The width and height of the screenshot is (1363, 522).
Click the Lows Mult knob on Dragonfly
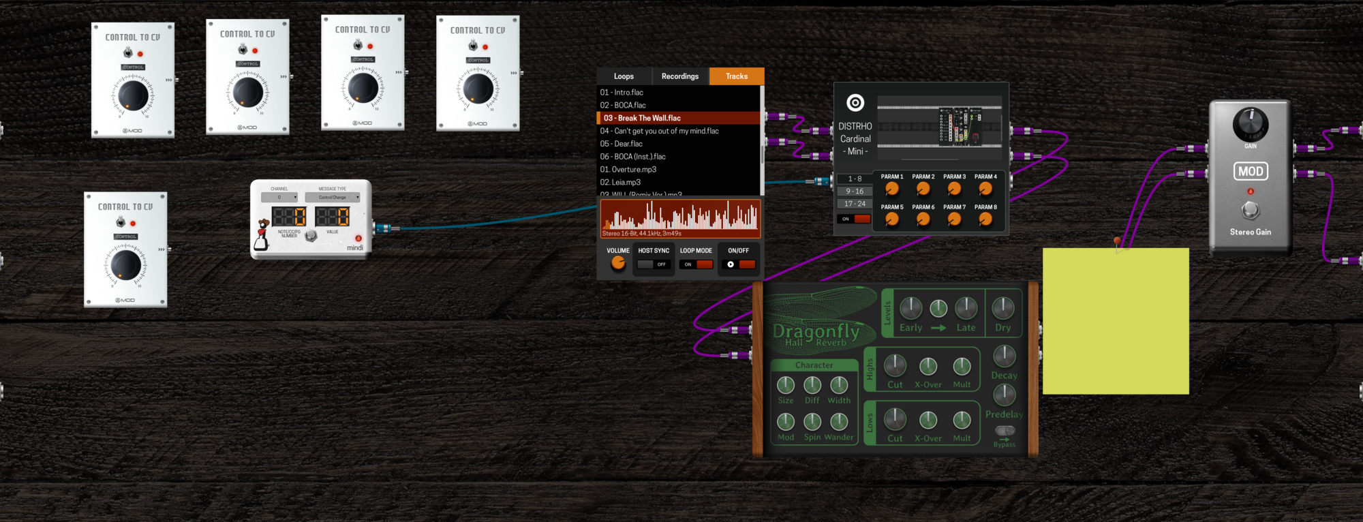pyautogui.click(x=962, y=420)
